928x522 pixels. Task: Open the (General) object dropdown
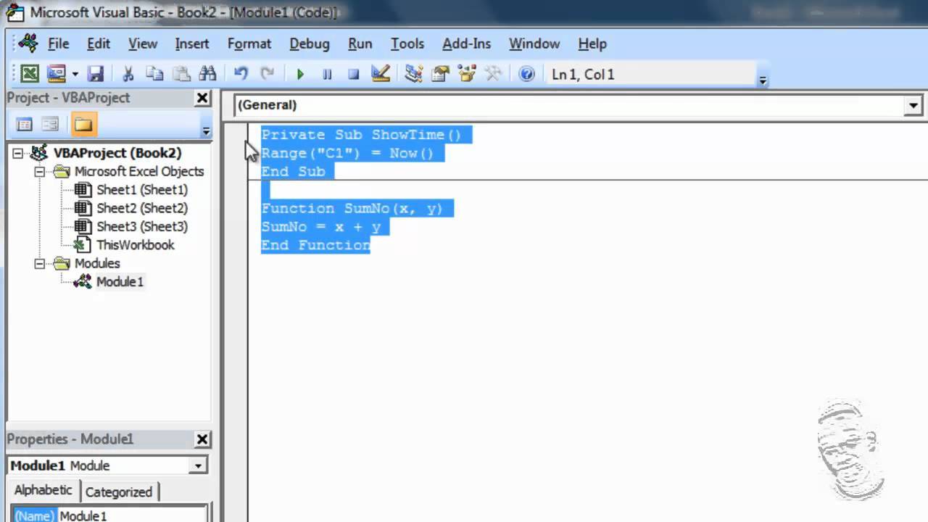913,105
